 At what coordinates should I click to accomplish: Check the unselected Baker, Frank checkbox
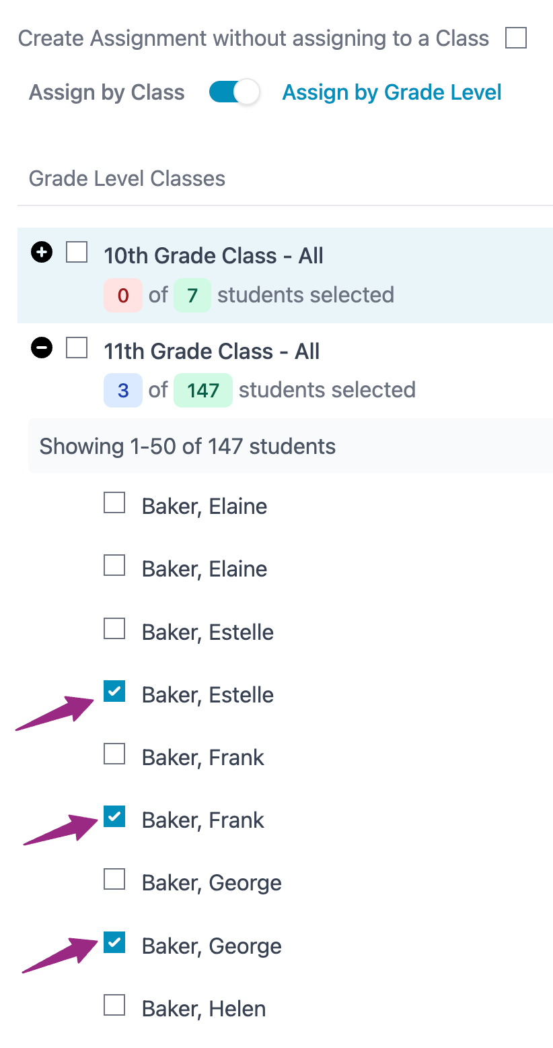tap(114, 754)
